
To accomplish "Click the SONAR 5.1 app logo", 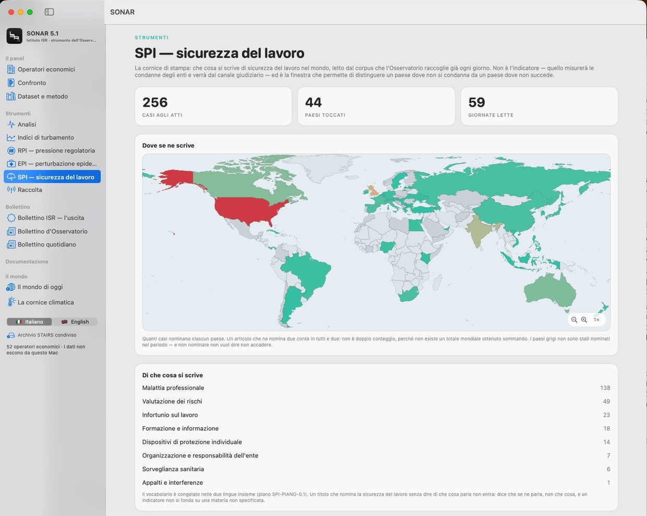I will pyautogui.click(x=14, y=36).
